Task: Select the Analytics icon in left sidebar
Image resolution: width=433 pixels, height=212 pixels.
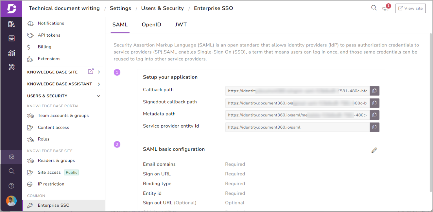Action: pyautogui.click(x=11, y=53)
